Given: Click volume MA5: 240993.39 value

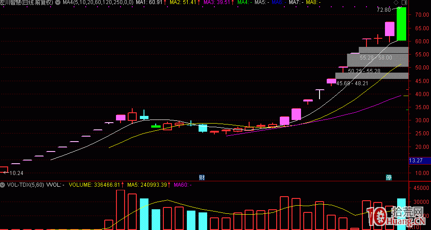Looking at the screenshot, I should (147, 185).
